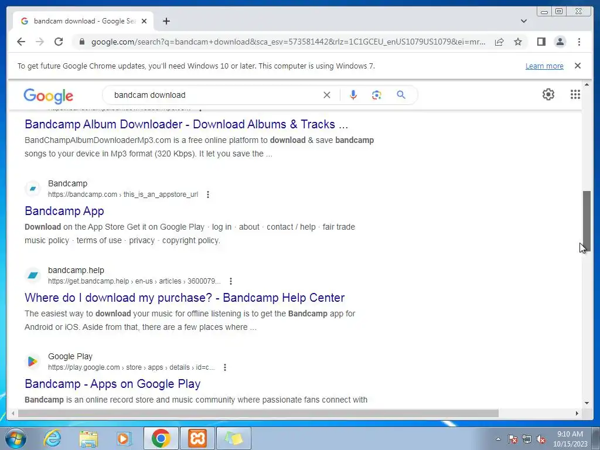
Task: Click the forward navigation arrow
Action: click(40, 42)
